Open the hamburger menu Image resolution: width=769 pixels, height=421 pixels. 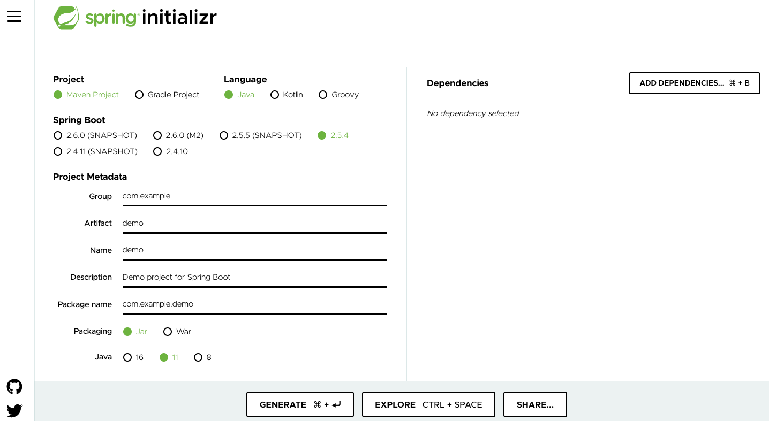[14, 17]
